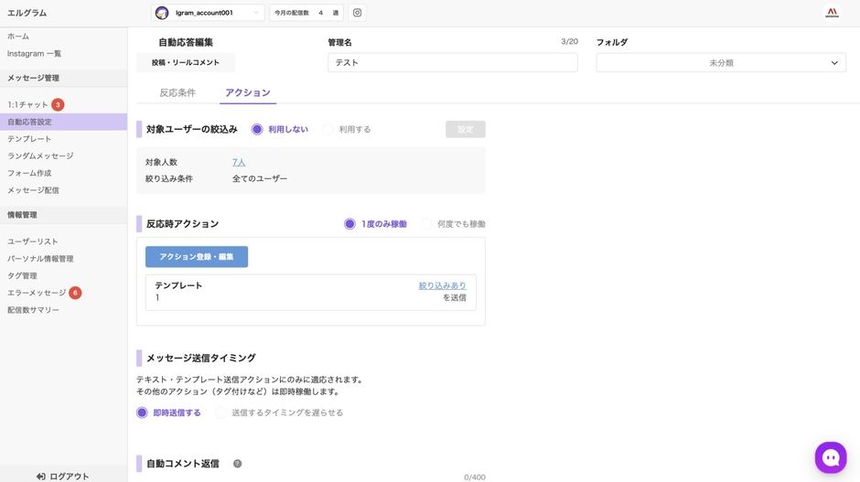
Task: Click the help icon beside 自動コメント返信
Action: [237, 464]
